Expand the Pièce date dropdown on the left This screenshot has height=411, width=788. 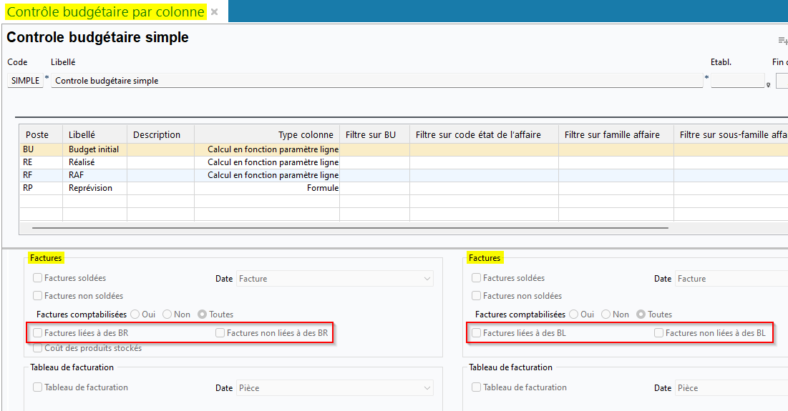334,388
